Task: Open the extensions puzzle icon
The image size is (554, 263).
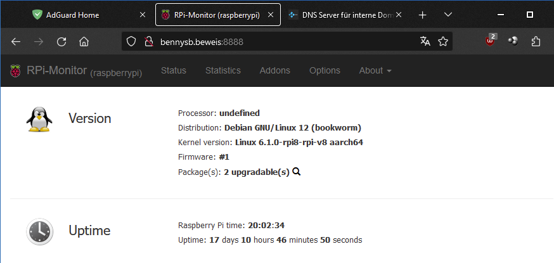Action: coord(536,42)
